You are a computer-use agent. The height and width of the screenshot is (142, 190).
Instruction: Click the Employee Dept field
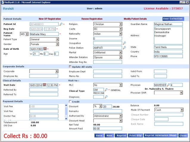[108, 71]
